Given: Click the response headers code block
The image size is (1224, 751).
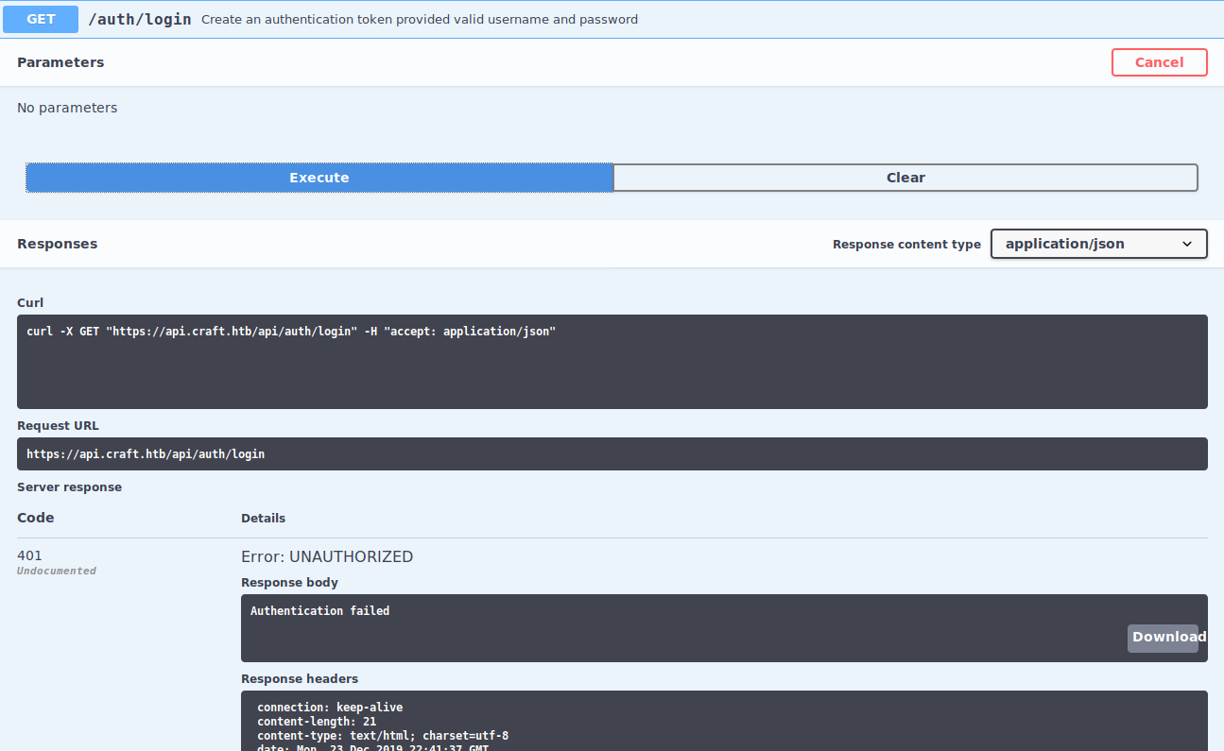Looking at the screenshot, I should [723, 723].
